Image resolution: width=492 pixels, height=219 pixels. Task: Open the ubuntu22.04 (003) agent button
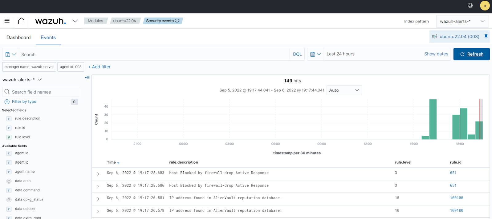[459, 37]
